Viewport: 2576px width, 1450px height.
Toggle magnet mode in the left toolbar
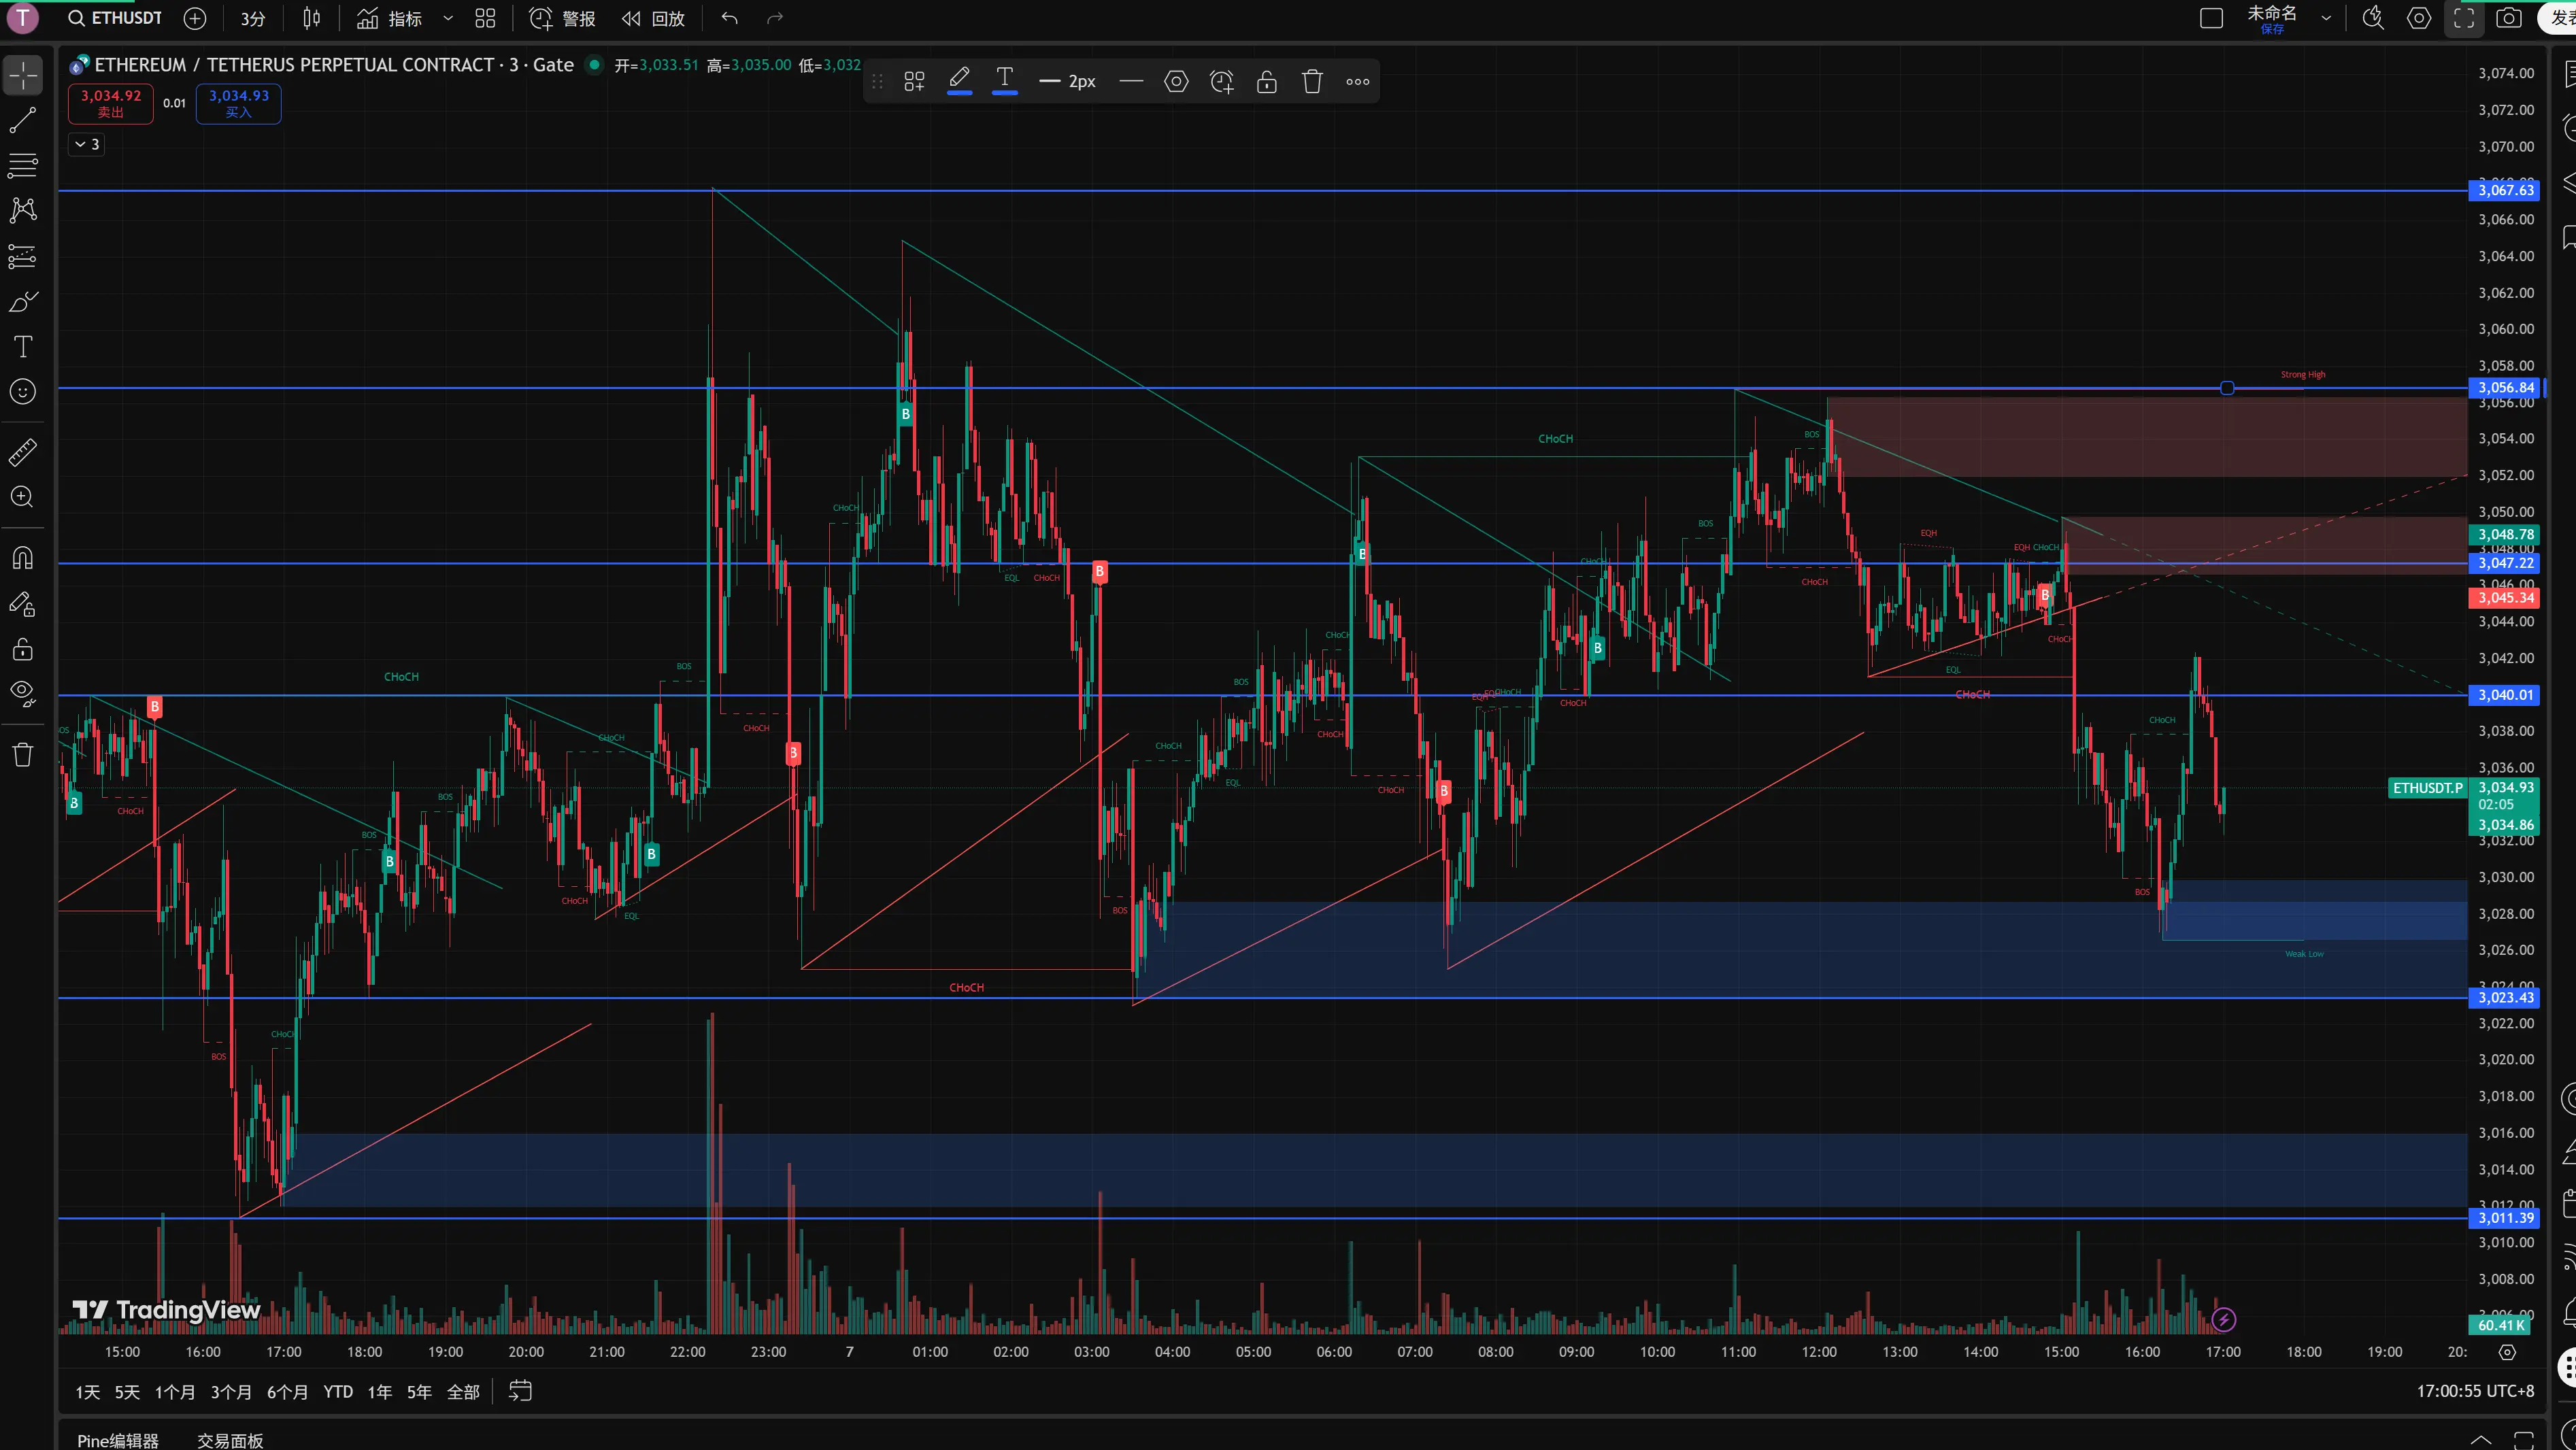23,558
